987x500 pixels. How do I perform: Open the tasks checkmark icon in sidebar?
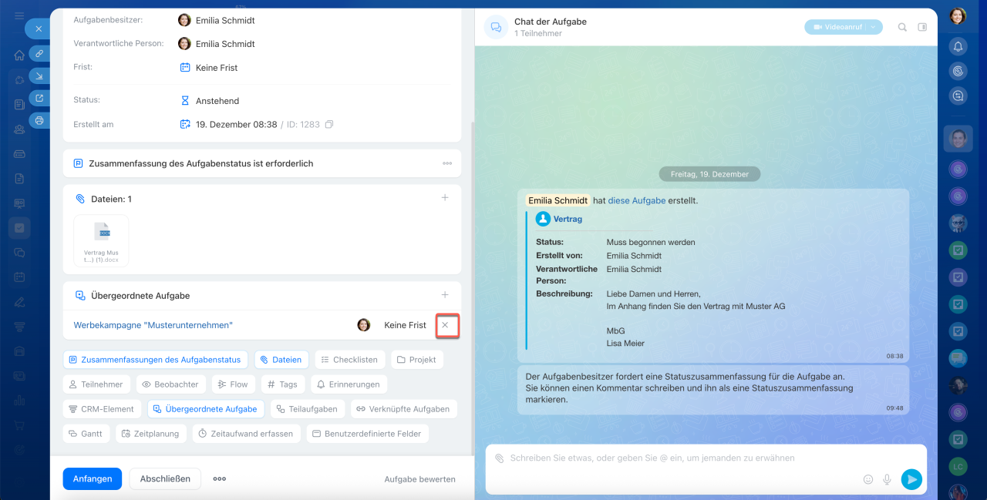19,227
